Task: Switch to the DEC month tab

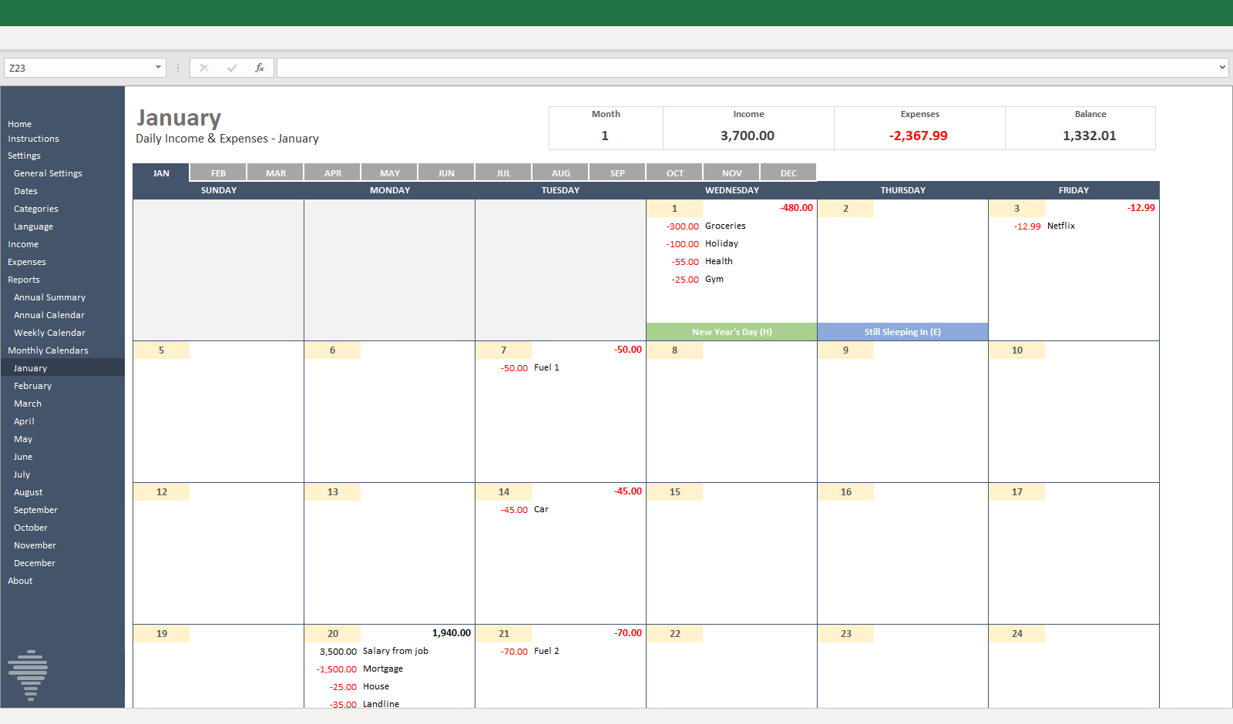Action: (788, 173)
